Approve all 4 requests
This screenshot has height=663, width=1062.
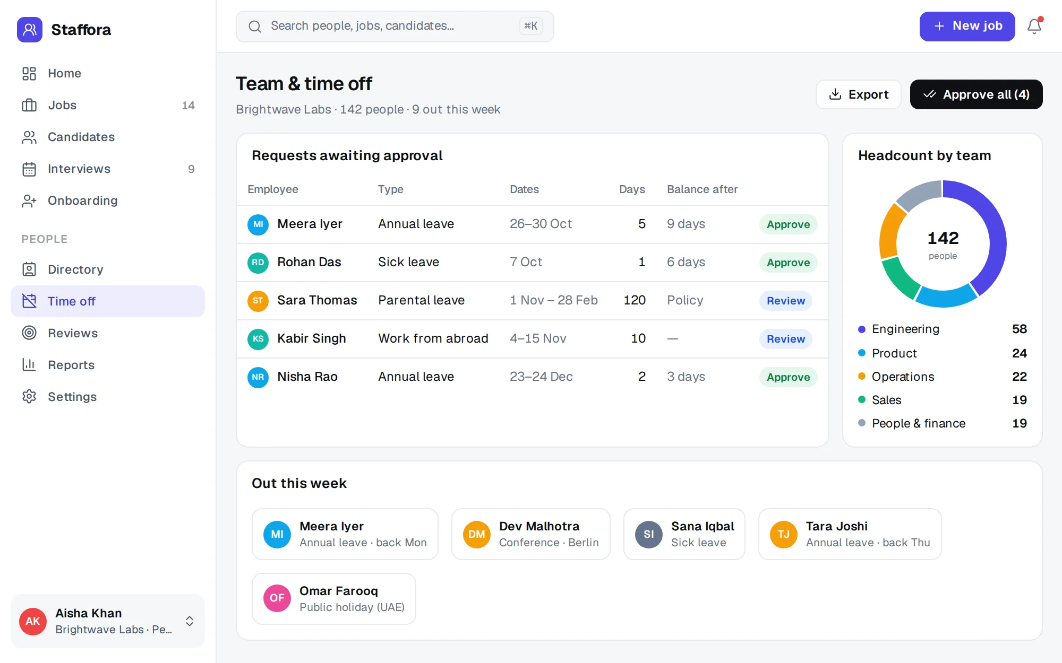976,94
